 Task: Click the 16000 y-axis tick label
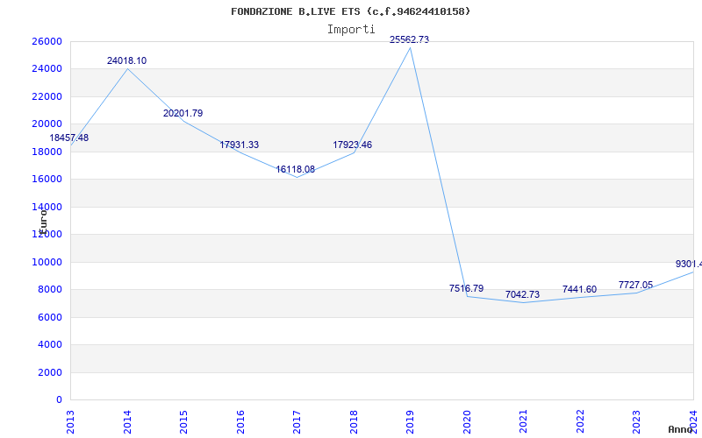tap(47, 180)
